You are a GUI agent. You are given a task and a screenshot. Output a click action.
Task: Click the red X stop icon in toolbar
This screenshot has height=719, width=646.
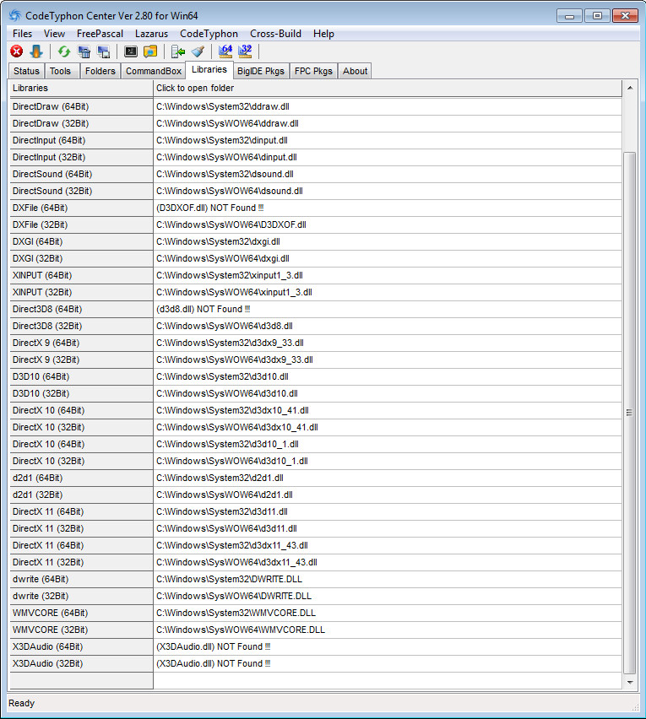17,51
